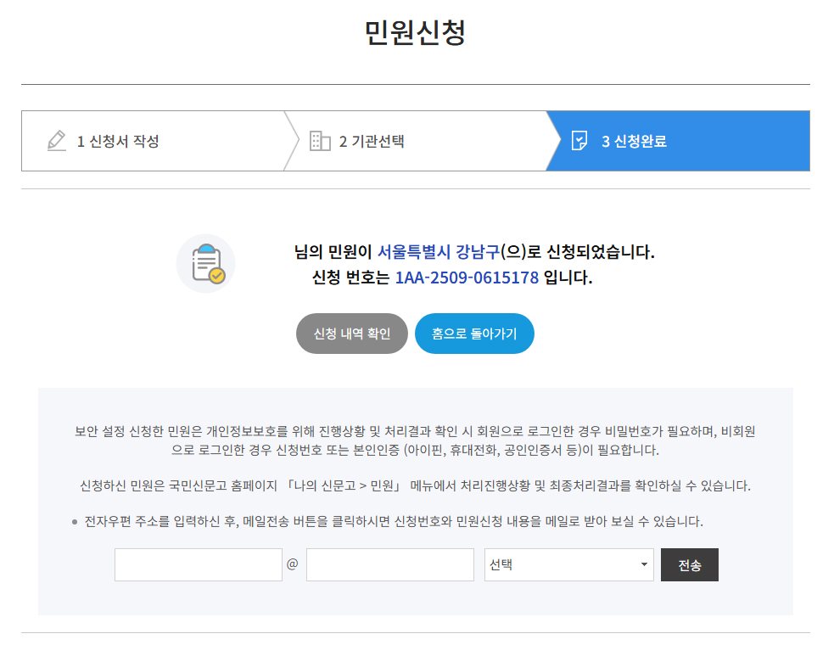Viewport: 834px width, 645px height.
Task: Click the pencil icon beside 신청서 작성
Action: 56,141
